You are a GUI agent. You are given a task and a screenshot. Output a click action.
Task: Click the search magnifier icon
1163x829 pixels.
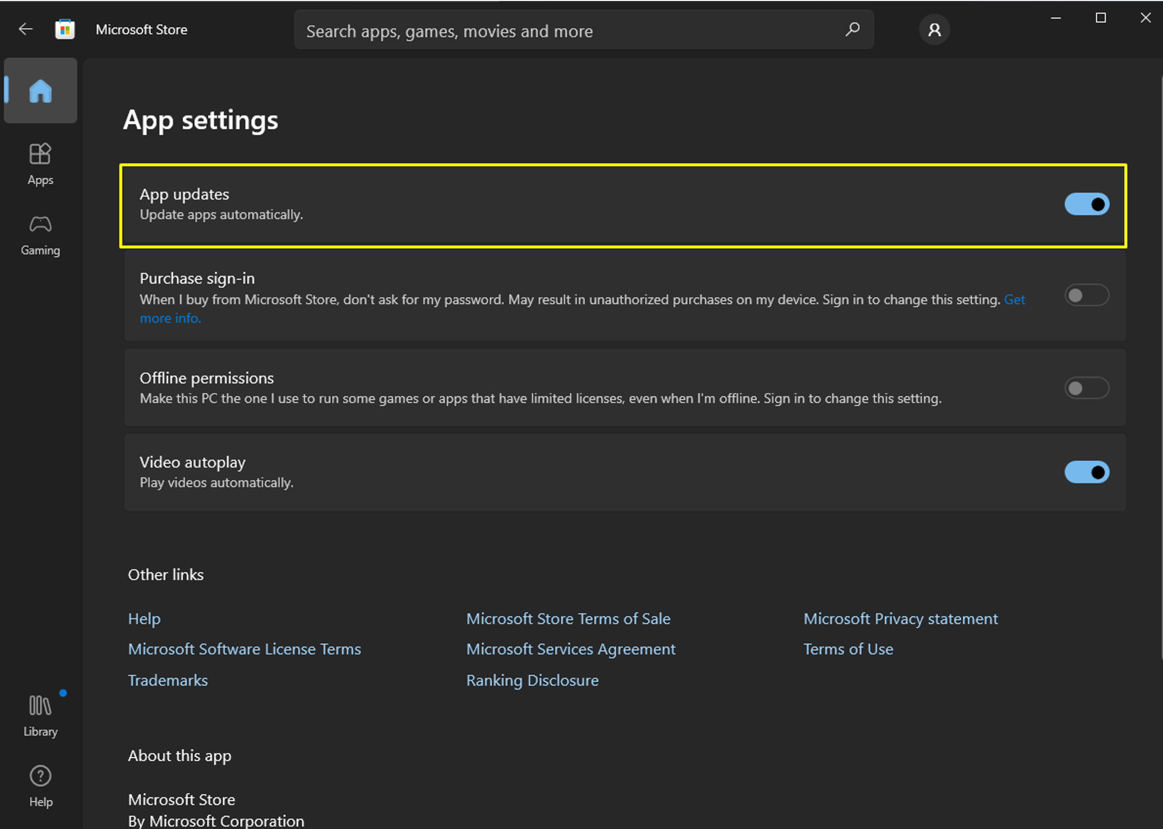click(x=853, y=29)
